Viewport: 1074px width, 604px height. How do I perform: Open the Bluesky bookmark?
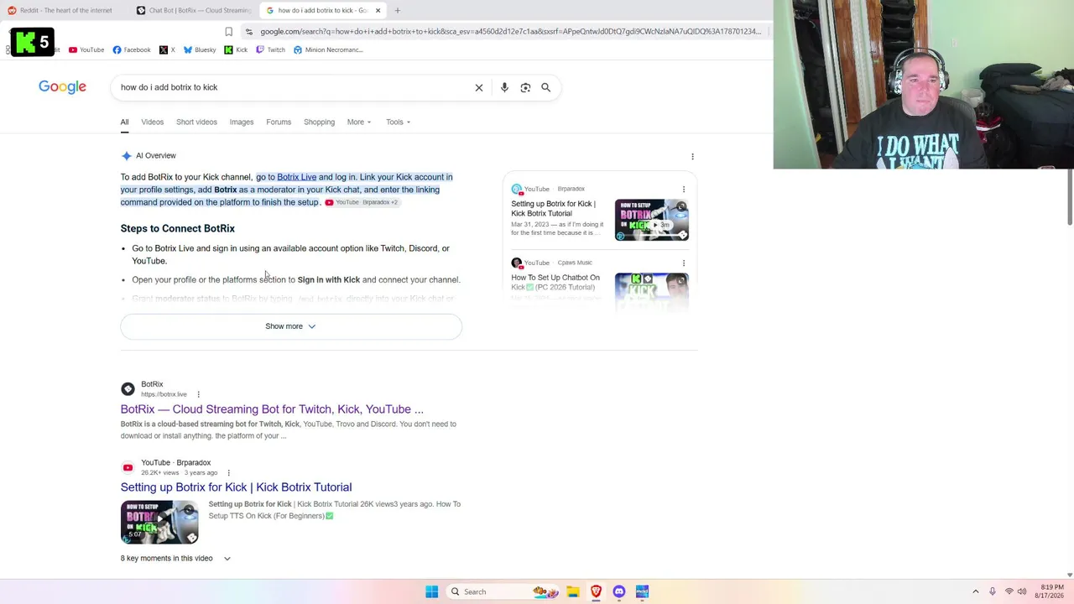[x=200, y=49]
